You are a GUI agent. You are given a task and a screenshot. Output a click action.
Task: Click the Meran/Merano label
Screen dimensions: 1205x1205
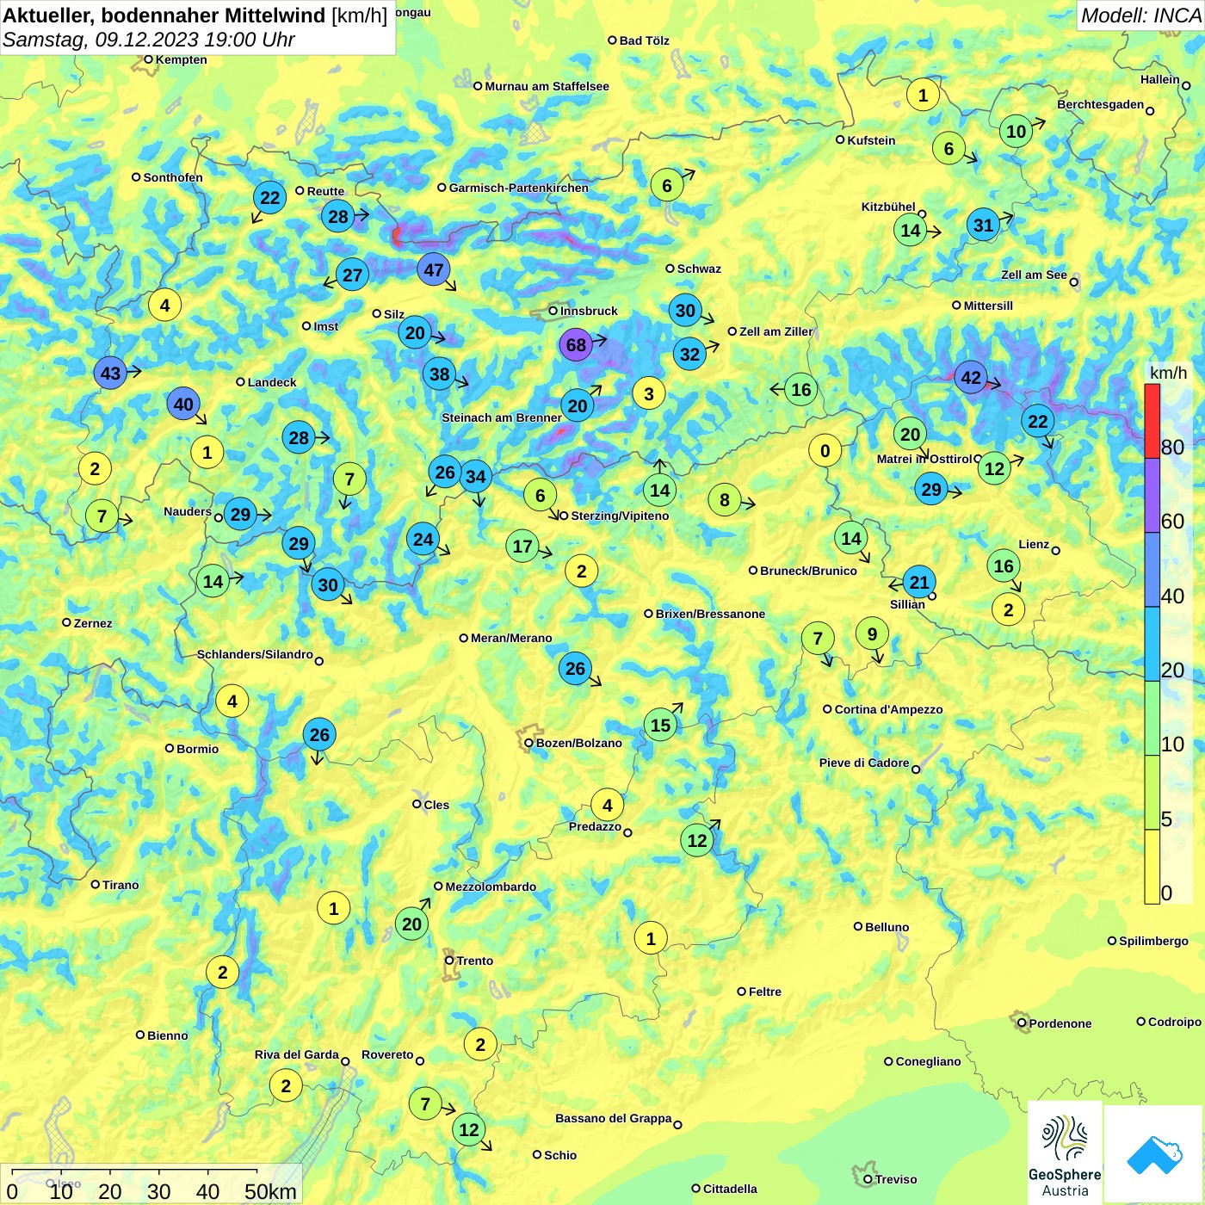pyautogui.click(x=511, y=638)
